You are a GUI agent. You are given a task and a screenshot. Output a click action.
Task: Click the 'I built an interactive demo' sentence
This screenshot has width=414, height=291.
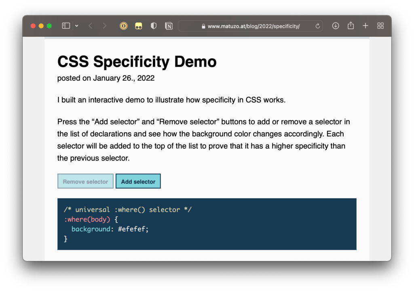pyautogui.click(x=171, y=100)
